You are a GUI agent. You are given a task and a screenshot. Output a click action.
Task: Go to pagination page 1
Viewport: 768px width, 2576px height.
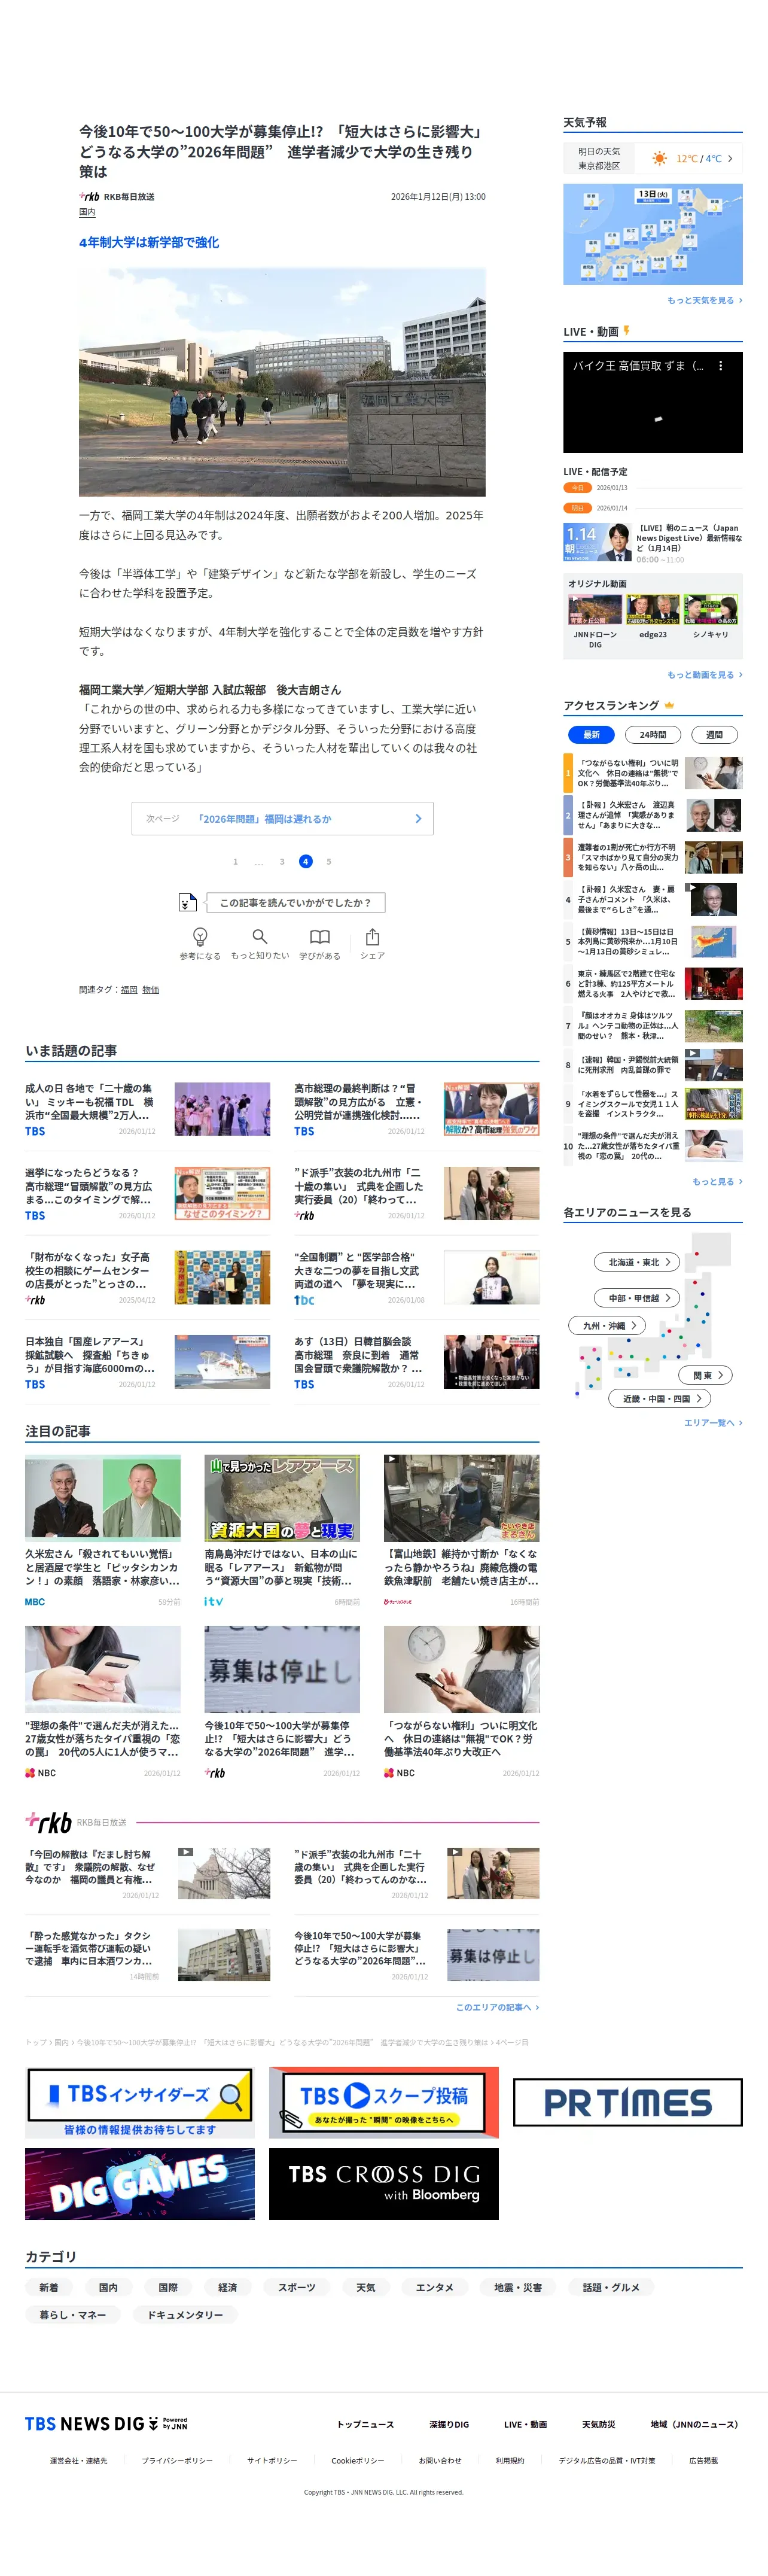pyautogui.click(x=236, y=861)
